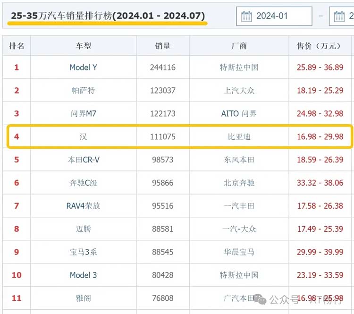Screen dimensions: 354x314
Task: Open the 汉 model in the highlighted row
Action: pyautogui.click(x=83, y=137)
